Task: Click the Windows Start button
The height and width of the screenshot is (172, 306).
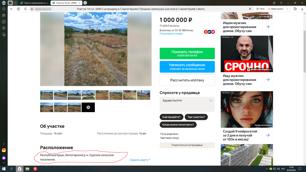Action: [x=4, y=169]
